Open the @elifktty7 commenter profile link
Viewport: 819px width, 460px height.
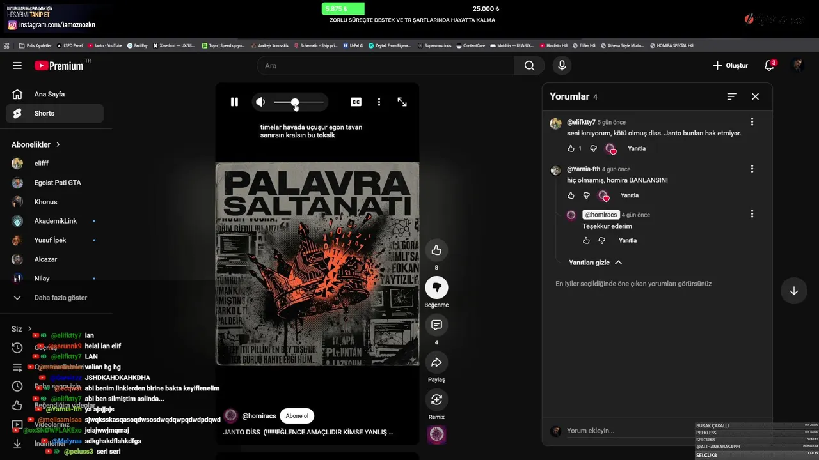[581, 122]
